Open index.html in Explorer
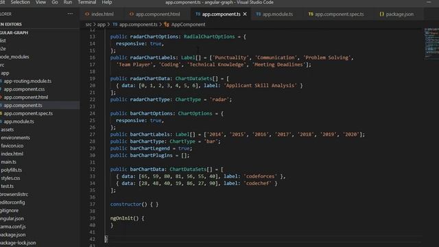 (12, 154)
